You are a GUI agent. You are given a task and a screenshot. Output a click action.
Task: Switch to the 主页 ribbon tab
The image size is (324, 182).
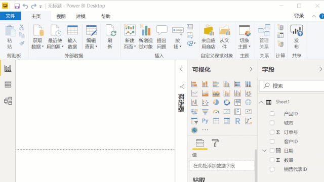[x=36, y=16]
